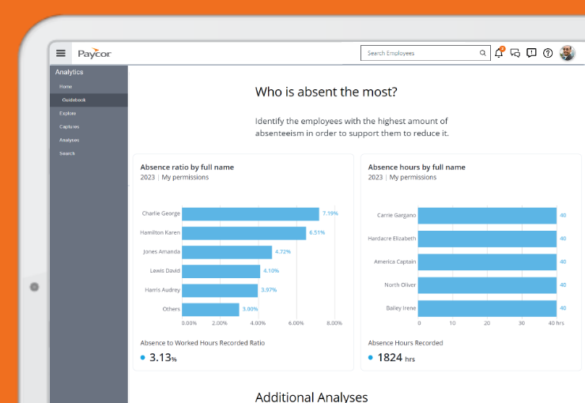Click the 3.97% value label
The width and height of the screenshot is (585, 403).
click(x=269, y=290)
